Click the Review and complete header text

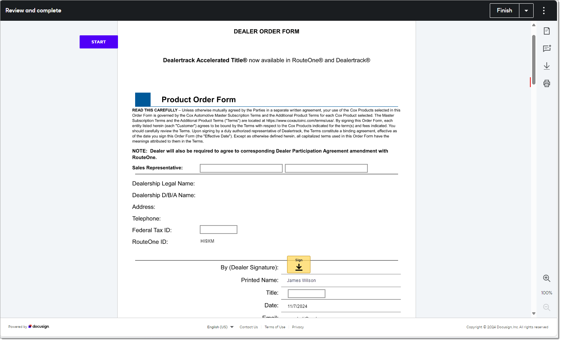pos(33,11)
